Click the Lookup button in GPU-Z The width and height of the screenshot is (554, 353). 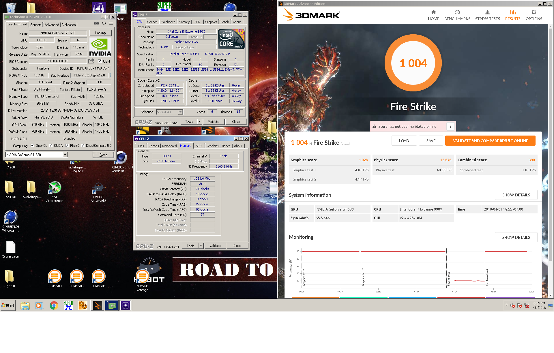100,33
